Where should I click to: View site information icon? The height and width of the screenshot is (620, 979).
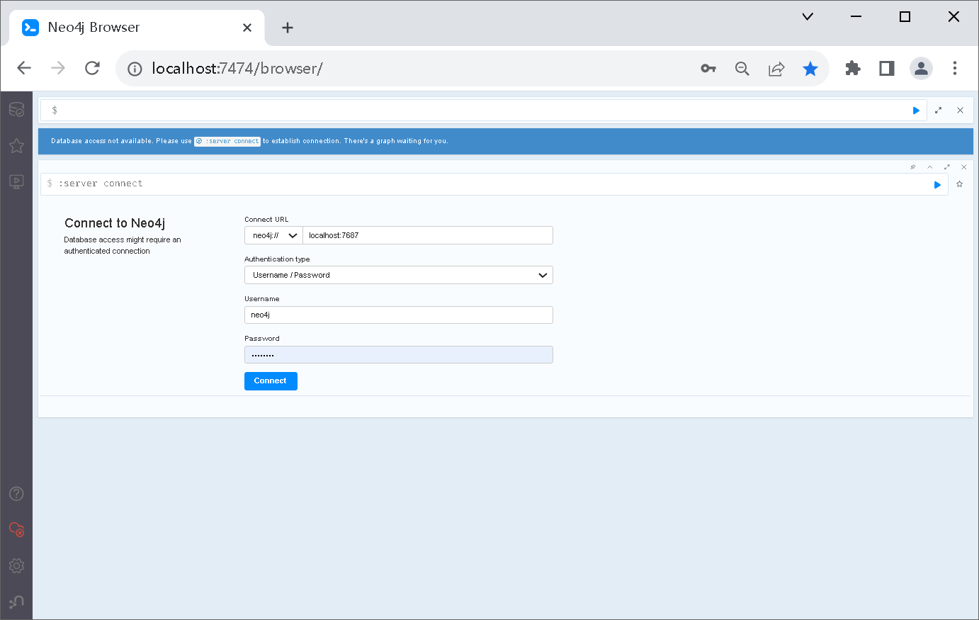coord(135,69)
